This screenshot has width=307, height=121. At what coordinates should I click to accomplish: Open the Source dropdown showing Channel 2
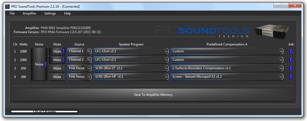pos(79,60)
